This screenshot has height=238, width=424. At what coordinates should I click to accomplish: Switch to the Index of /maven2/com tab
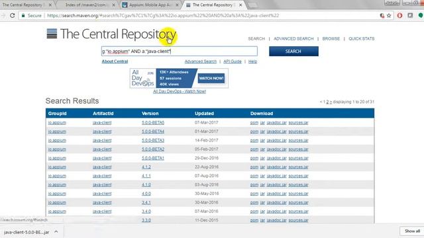coord(86,5)
